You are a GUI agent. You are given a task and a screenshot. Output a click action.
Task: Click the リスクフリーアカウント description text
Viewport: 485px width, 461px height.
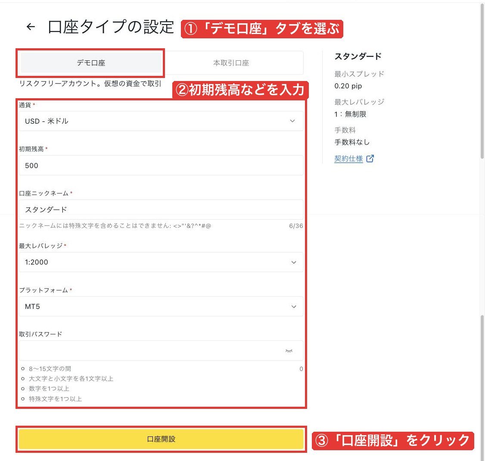(x=90, y=84)
